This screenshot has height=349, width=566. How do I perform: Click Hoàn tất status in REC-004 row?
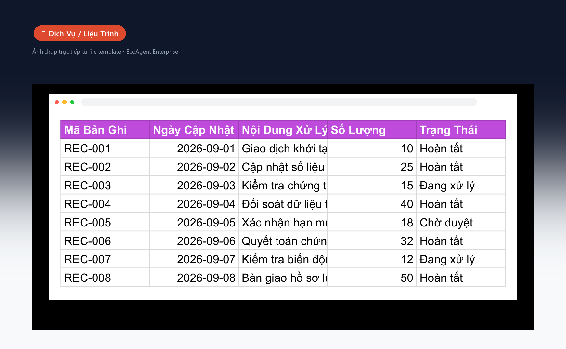click(x=461, y=204)
